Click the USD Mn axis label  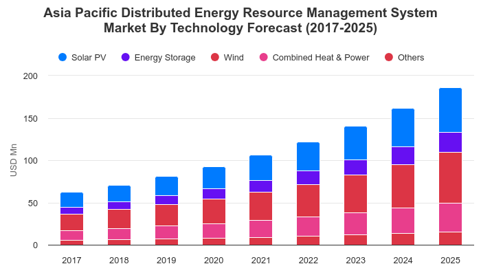click(13, 160)
